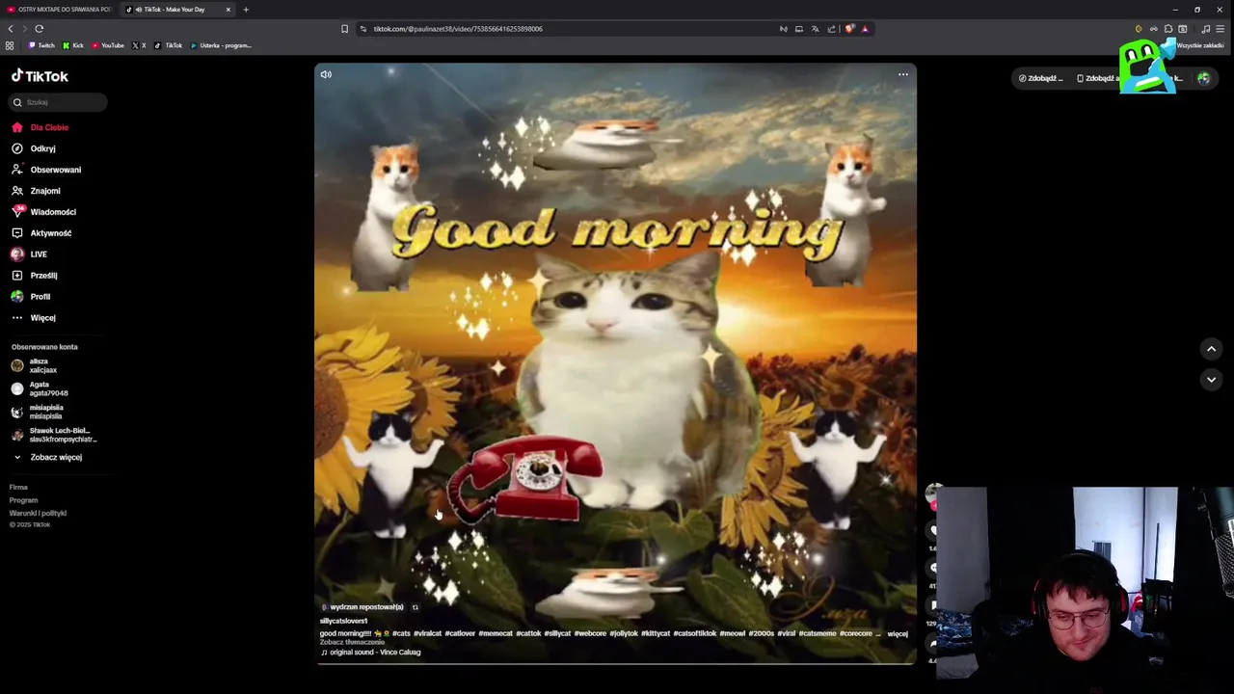Expand Zobacz więcej followed accounts
This screenshot has width=1234, height=694.
48,457
